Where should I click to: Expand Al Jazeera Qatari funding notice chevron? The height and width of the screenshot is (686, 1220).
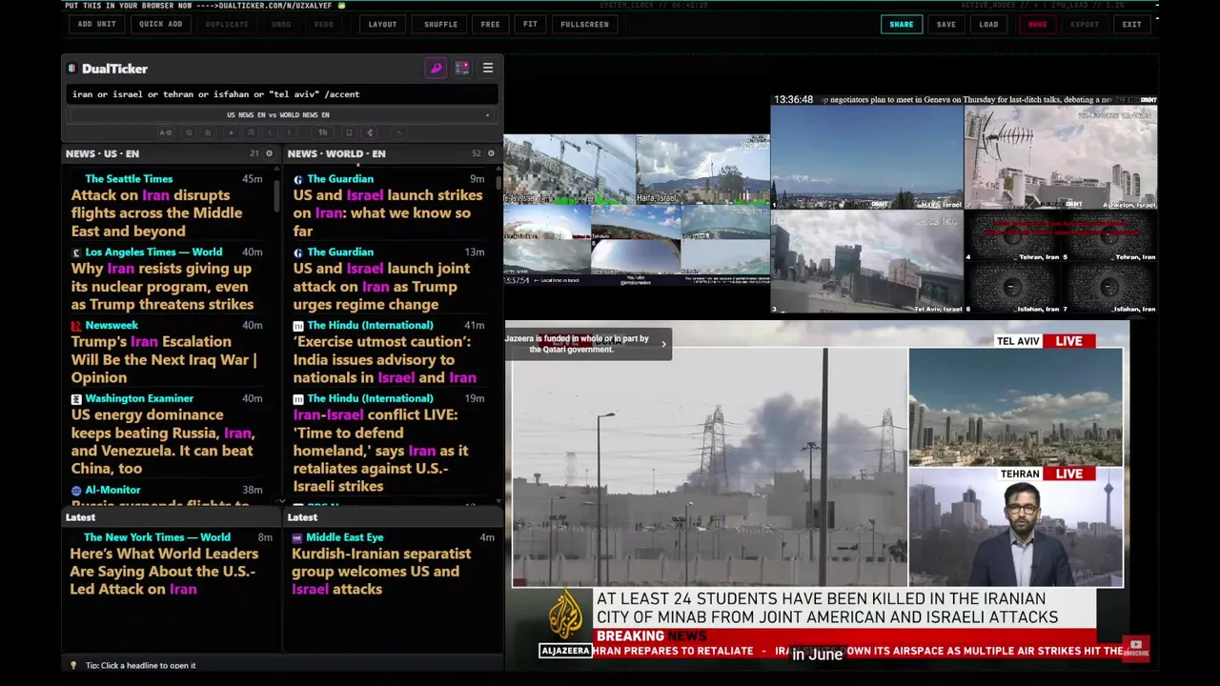[x=663, y=344]
